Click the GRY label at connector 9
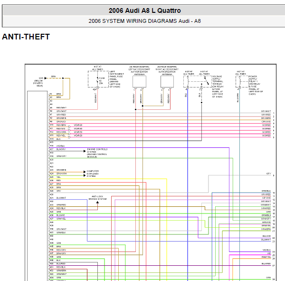This screenshot has height=281, width=285. coord(269,174)
